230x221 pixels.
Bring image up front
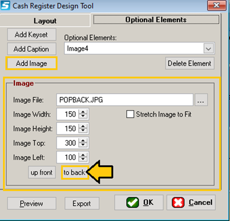click(x=42, y=172)
